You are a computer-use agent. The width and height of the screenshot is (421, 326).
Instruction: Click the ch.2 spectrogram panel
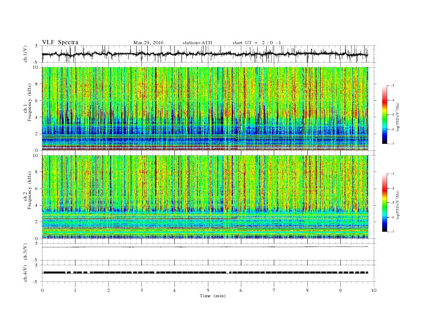pos(205,197)
